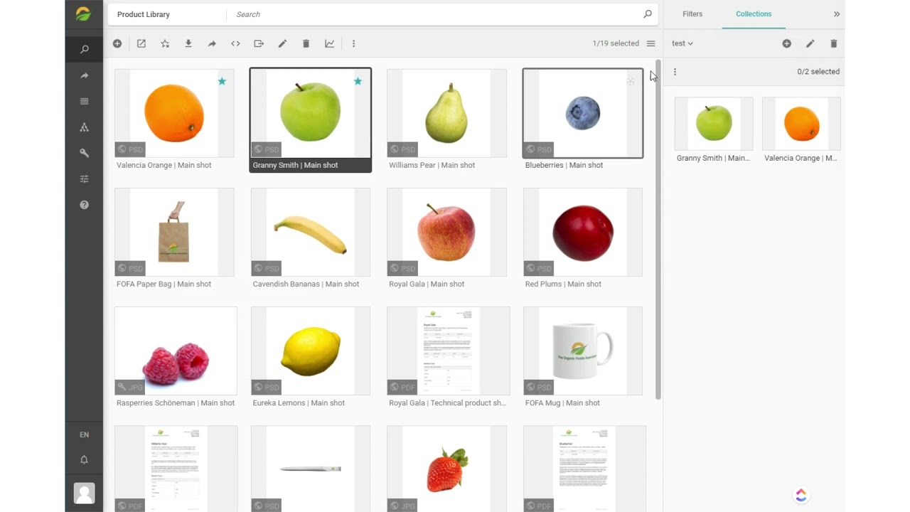Viewport: 910px width, 512px height.
Task: Click the embed code icon
Action: tap(235, 43)
